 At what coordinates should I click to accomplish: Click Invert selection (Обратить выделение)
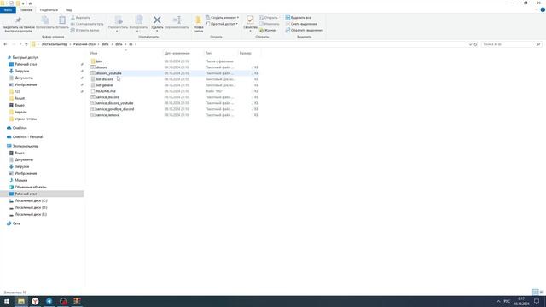point(304,31)
